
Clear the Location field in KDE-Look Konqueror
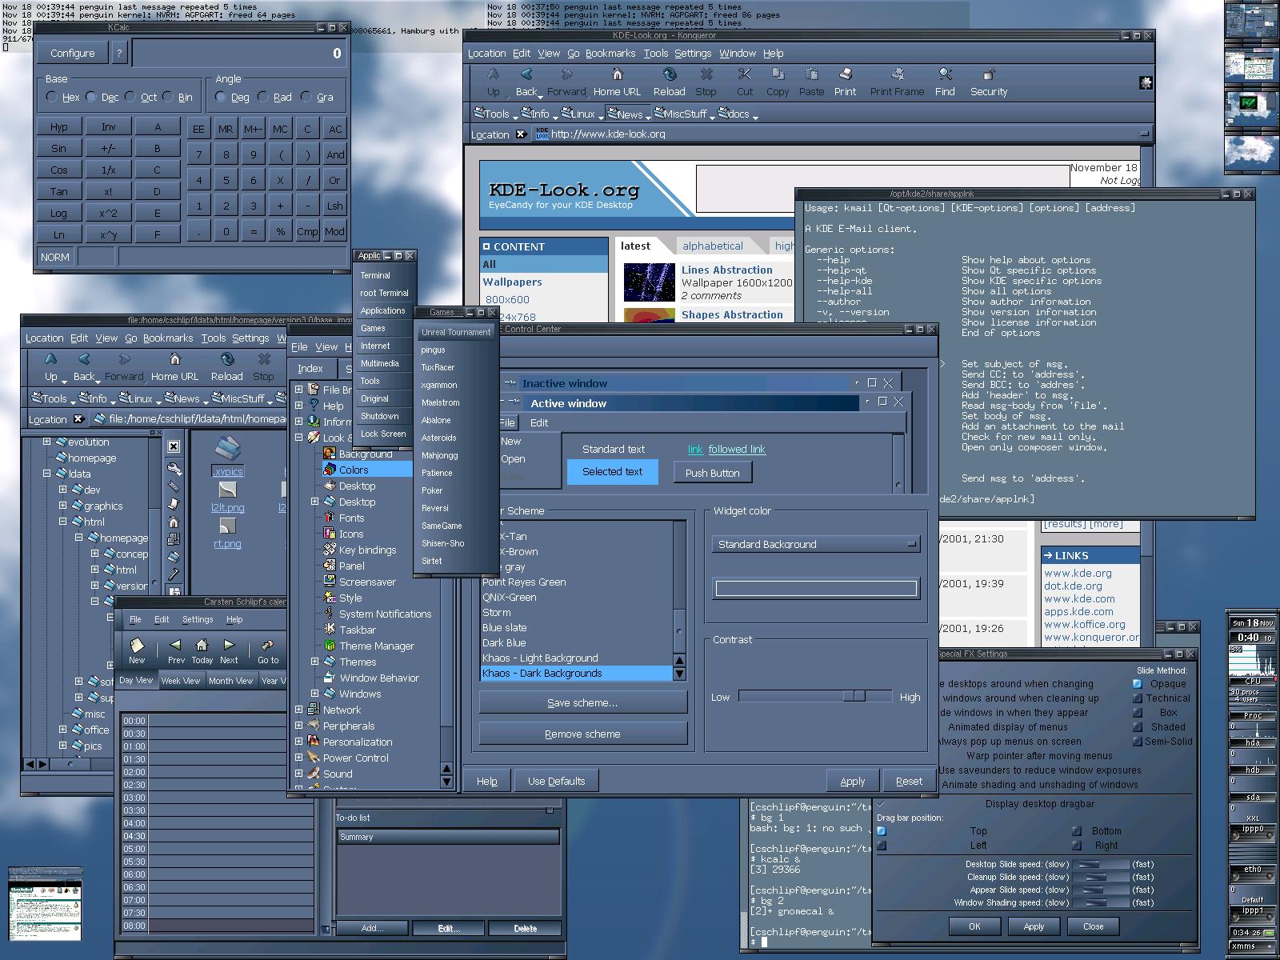[x=521, y=134]
